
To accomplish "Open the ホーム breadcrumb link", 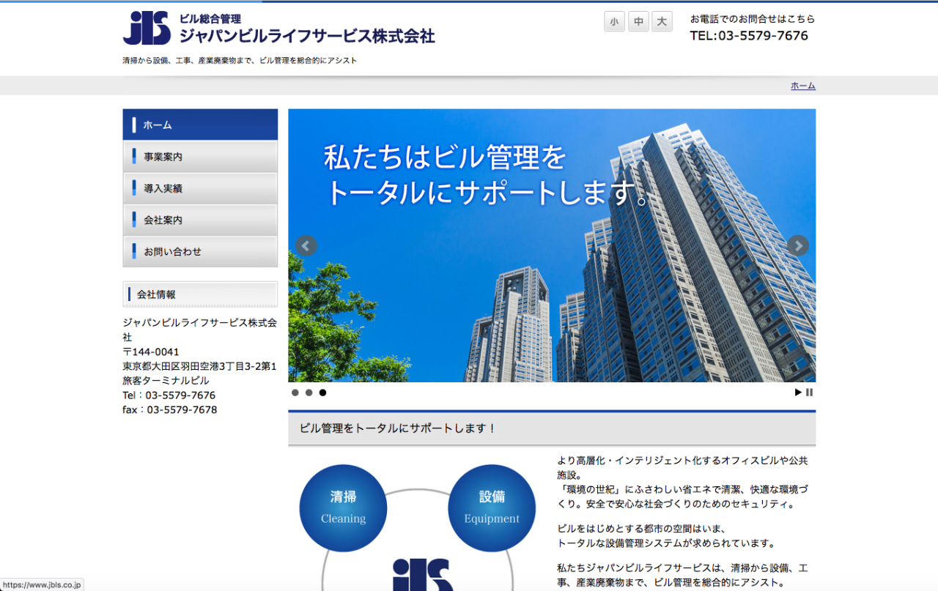I will coord(802,86).
